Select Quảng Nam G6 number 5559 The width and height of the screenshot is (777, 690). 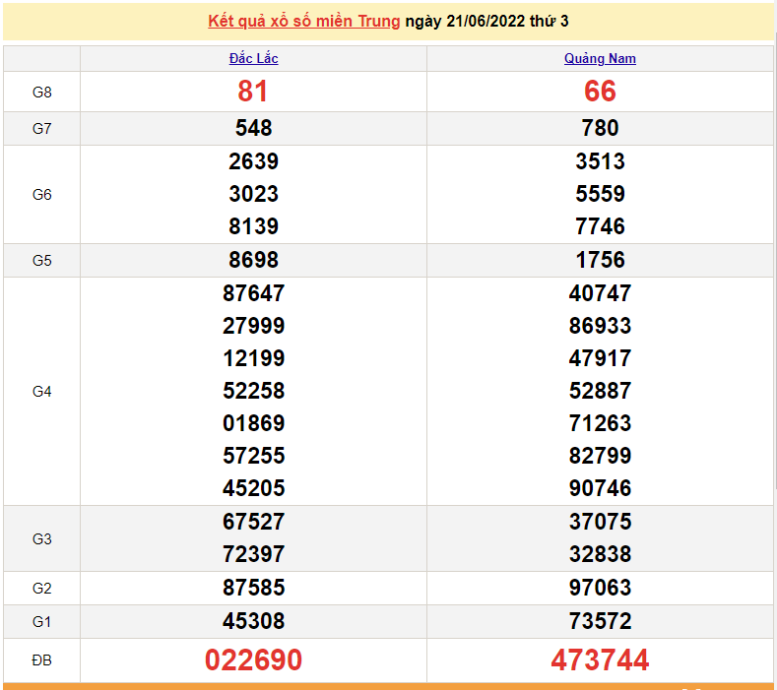pos(600,194)
